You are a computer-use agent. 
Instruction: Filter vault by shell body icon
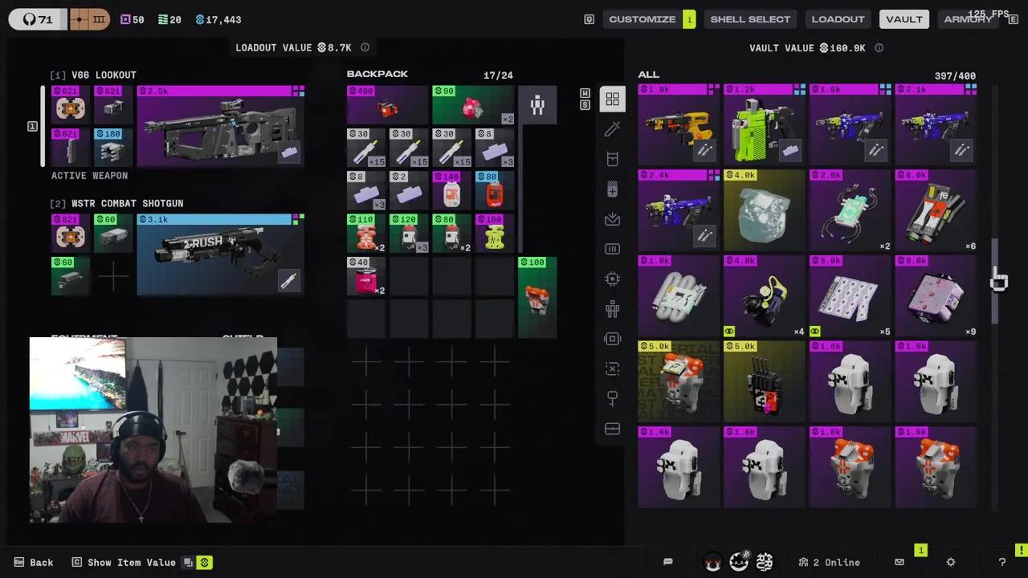point(612,309)
